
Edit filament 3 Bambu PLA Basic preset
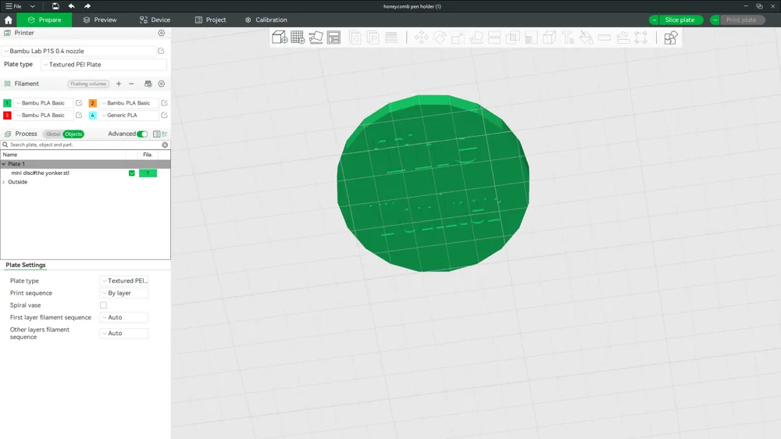[79, 115]
